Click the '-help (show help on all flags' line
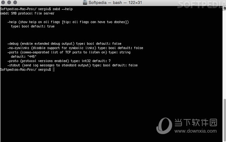 (x=68, y=22)
